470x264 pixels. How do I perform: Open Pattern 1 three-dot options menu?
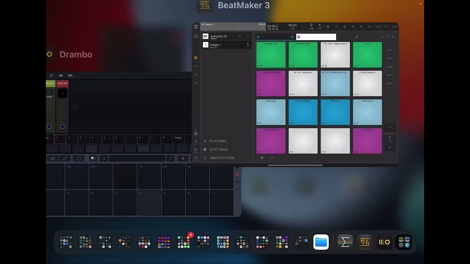247,45
